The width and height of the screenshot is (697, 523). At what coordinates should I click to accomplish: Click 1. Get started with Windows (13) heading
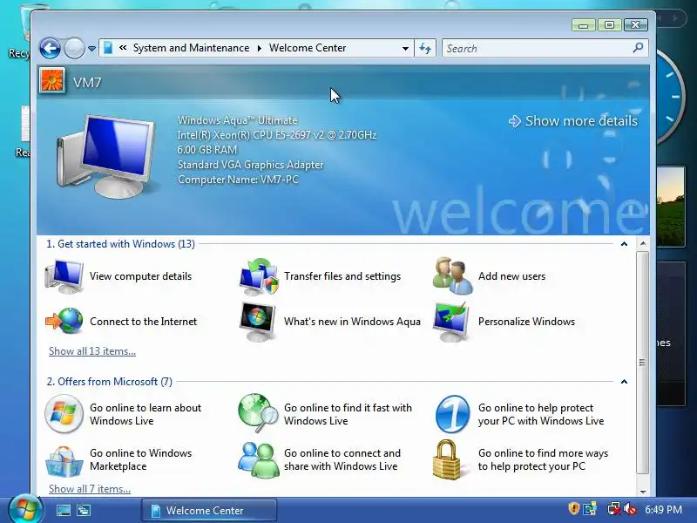click(x=120, y=244)
